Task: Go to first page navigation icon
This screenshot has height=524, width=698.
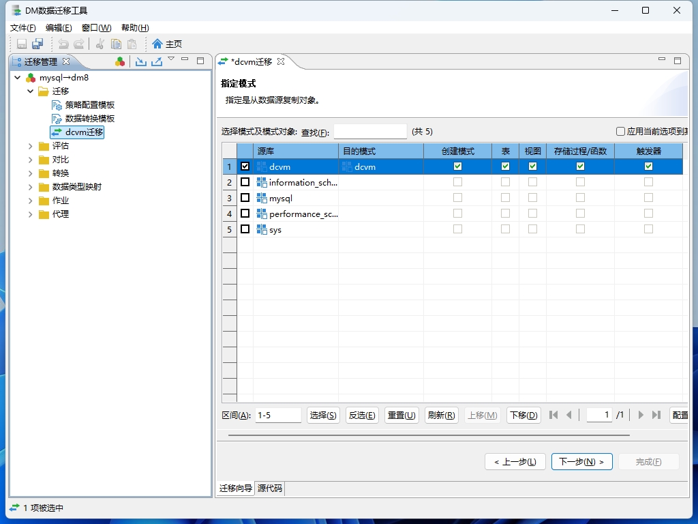Action: coord(553,415)
